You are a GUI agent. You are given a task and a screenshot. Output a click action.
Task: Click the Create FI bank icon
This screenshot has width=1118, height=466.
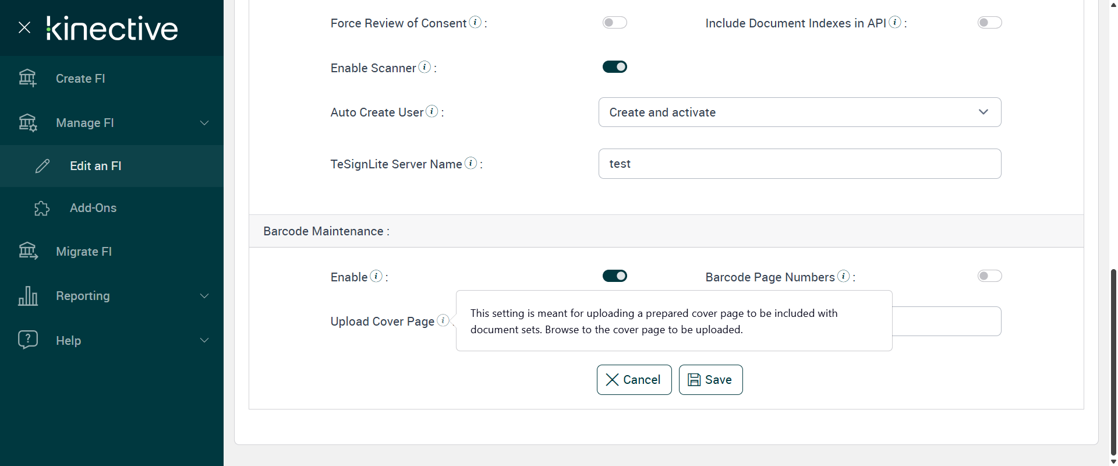27,78
